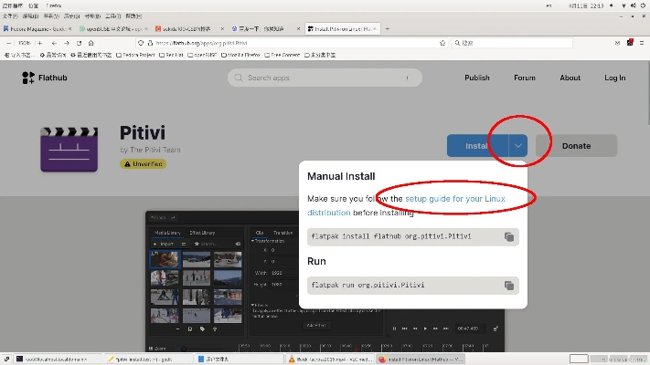The image size is (650, 365).
Task: Click the Log In link
Action: coord(614,78)
